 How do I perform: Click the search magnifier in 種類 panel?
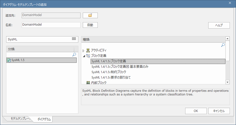pos(223,45)
